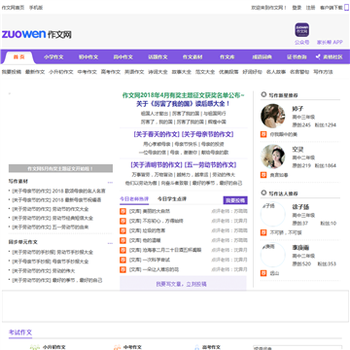
Task: Expand more links for 写作素材 section
Action: click(110, 183)
